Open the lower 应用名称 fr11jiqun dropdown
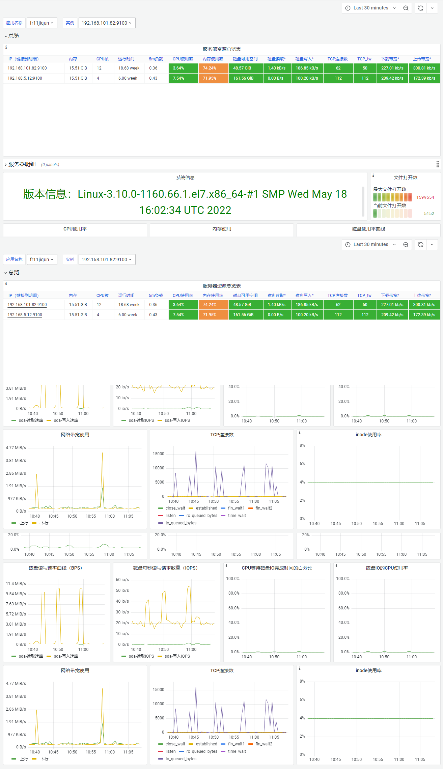 (42, 259)
